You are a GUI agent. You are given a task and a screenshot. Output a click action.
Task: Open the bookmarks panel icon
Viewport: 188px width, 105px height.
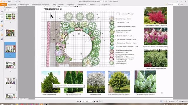coord(2,12)
